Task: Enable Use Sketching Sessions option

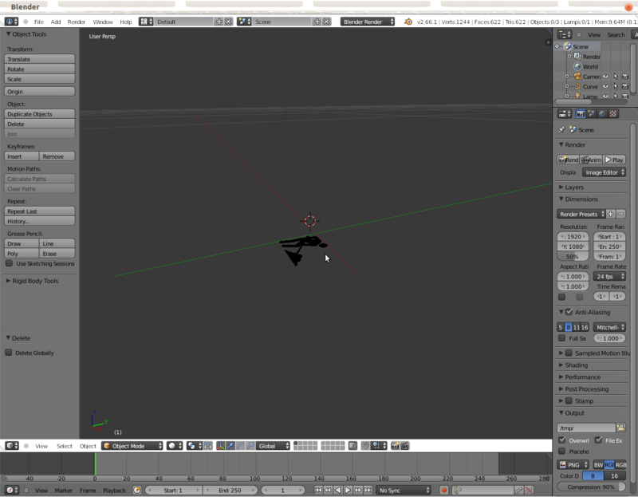Action: [10, 263]
